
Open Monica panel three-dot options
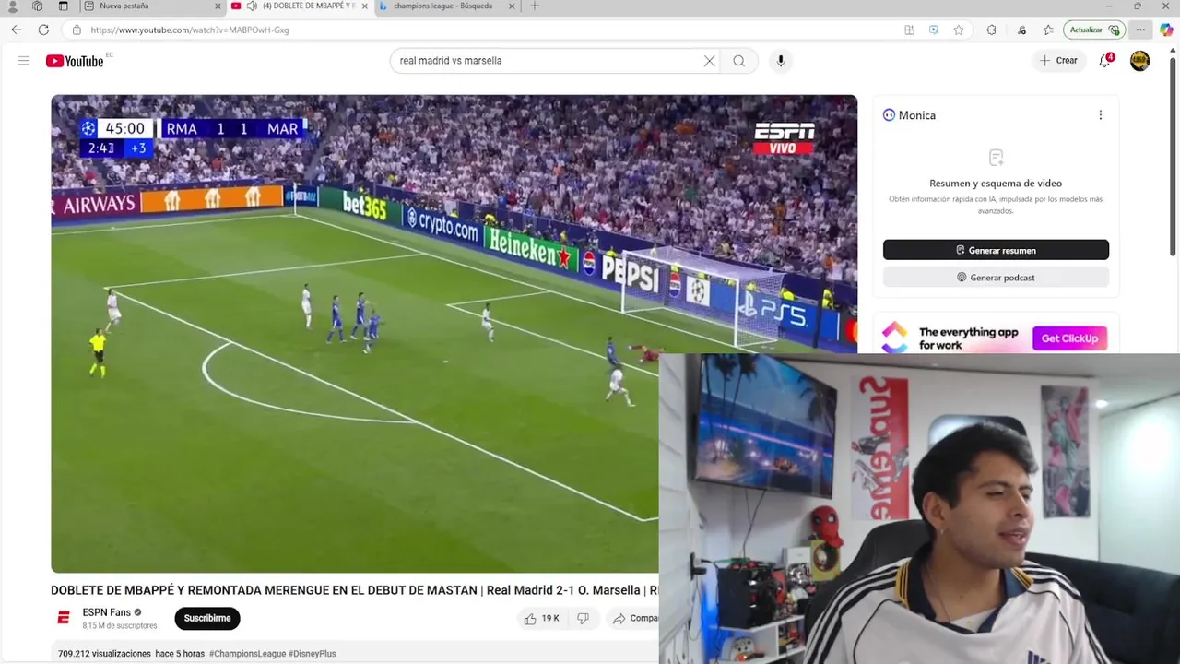(1100, 115)
